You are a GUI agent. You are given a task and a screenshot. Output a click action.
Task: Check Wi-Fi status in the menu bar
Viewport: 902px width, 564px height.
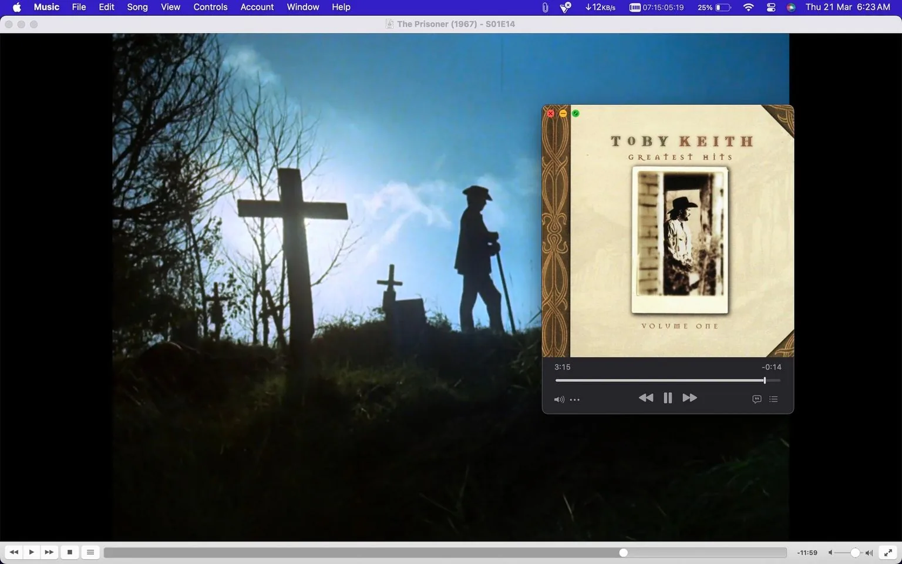click(748, 8)
